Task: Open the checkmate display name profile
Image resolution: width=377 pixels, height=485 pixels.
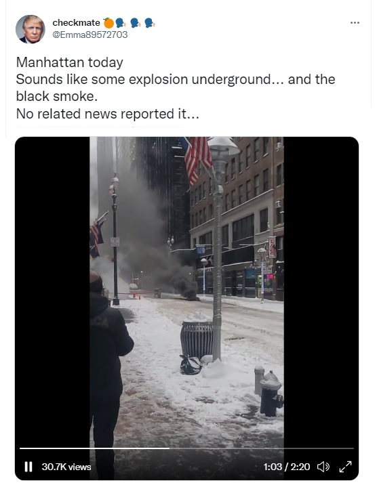Action: point(76,23)
